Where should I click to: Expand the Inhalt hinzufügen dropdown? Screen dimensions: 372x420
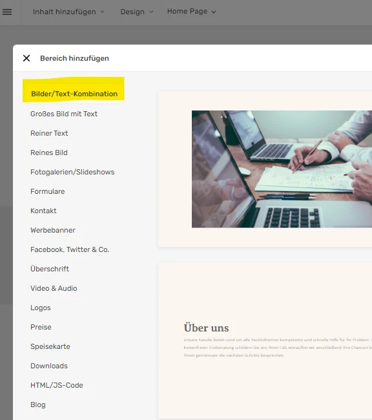coord(68,12)
